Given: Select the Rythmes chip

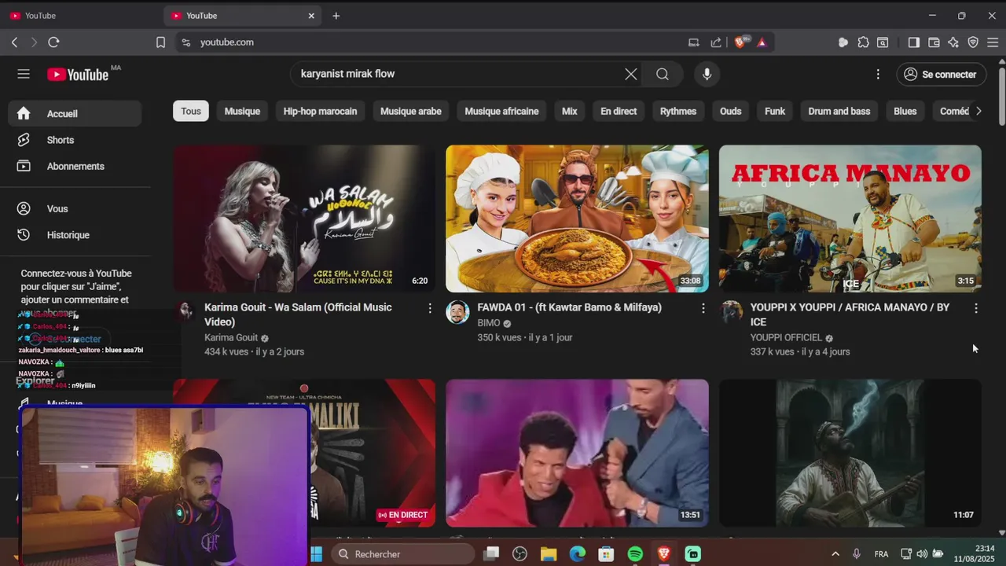Looking at the screenshot, I should tap(678, 111).
